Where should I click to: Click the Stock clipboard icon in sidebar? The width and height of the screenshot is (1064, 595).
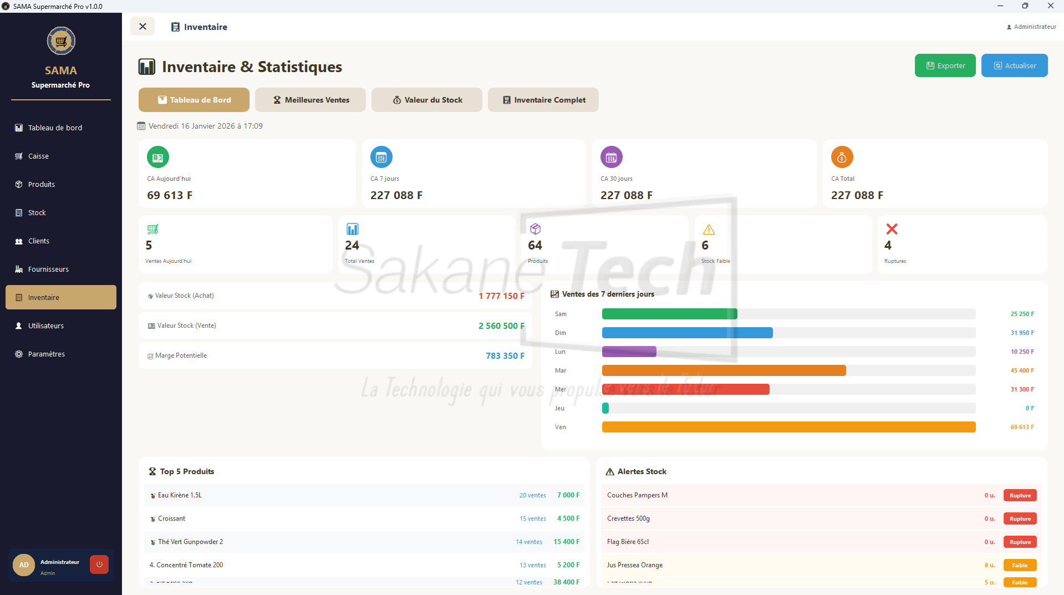[19, 212]
